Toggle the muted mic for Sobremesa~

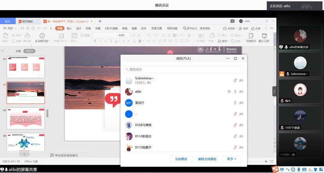click(x=235, y=81)
